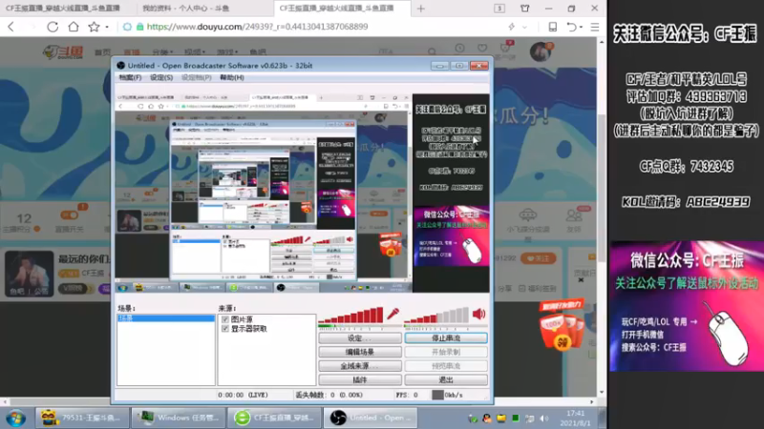Expand the undo arrow dropdown in the browser toolbar

(581, 28)
